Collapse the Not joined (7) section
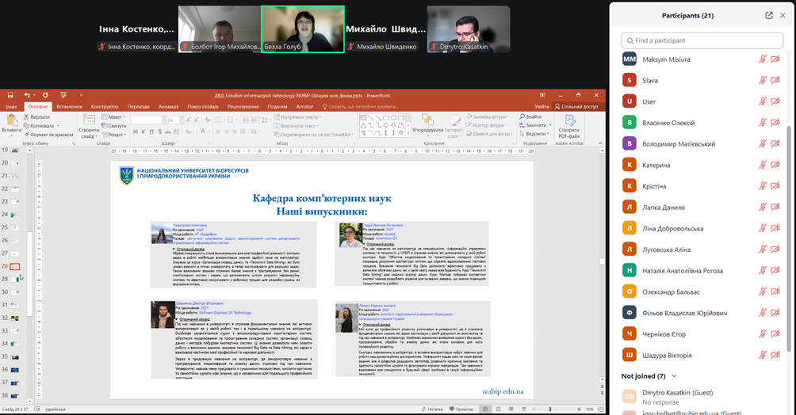Viewport: 796px width, 415px height. click(x=674, y=375)
